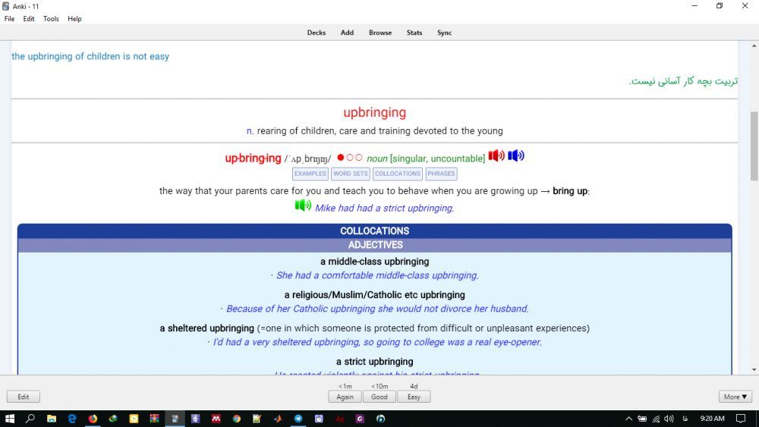Click the bold 'bring up' cross-reference

[x=570, y=191]
